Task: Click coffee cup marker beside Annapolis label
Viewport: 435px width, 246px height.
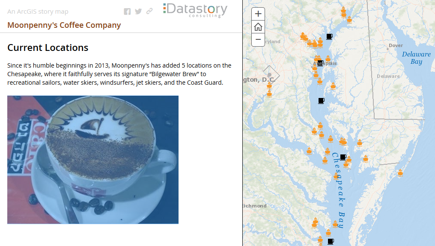Action: click(x=320, y=63)
